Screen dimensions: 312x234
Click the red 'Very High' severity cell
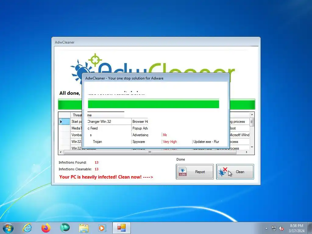pos(170,142)
